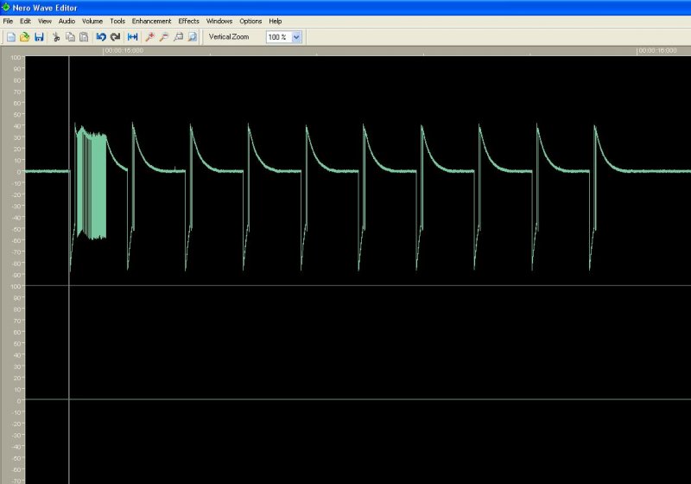Redo the last undone edit
The width and height of the screenshot is (691, 484).
point(116,37)
